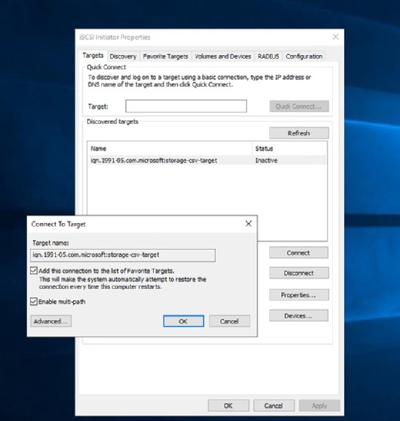Viewport: 400px width, 421px height.
Task: Toggle Add this connection to Favorite Targets
Action: 34,270
